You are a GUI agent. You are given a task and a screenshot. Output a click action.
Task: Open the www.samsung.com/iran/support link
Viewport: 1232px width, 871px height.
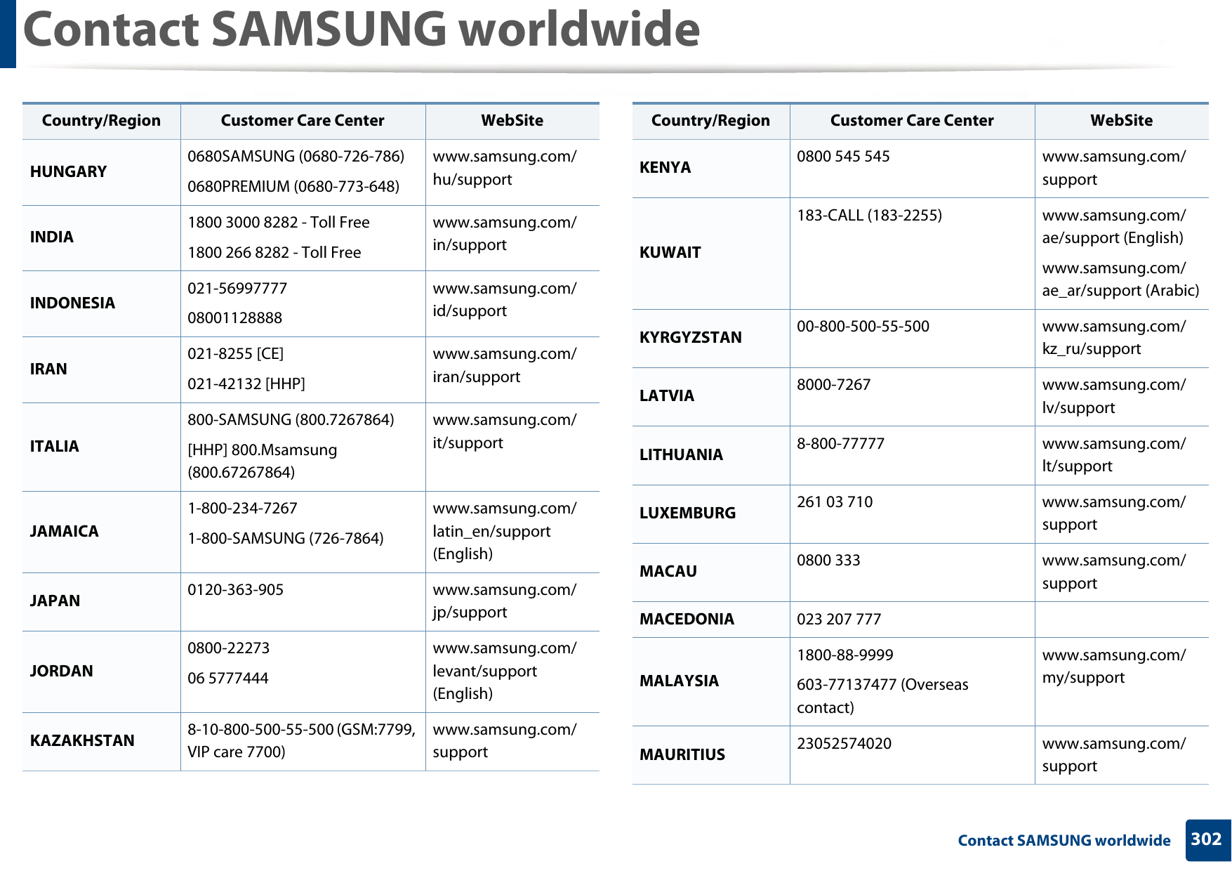coord(504,367)
